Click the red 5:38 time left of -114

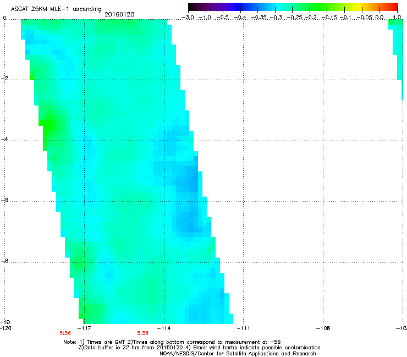[143, 333]
